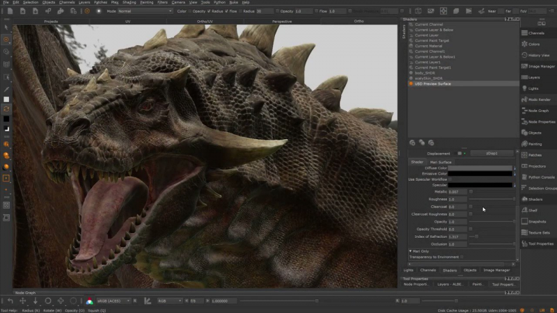Open the History View palette
The image size is (557, 313).
pyautogui.click(x=539, y=55)
